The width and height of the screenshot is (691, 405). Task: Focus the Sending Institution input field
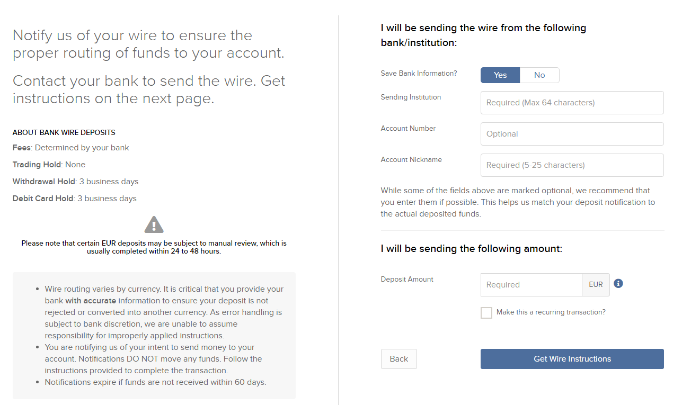click(572, 103)
